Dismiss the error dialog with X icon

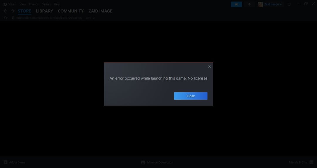pos(209,67)
